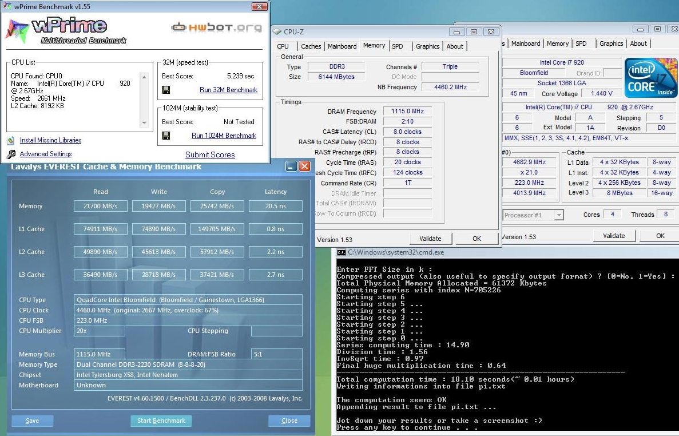Click the Memory Read 21700 MB/s result field
Screen dimensions: 679x436
click(100, 206)
